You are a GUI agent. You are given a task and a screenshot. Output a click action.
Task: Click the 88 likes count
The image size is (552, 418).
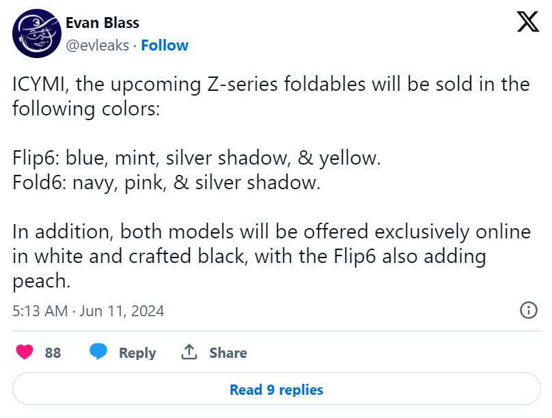coord(53,353)
